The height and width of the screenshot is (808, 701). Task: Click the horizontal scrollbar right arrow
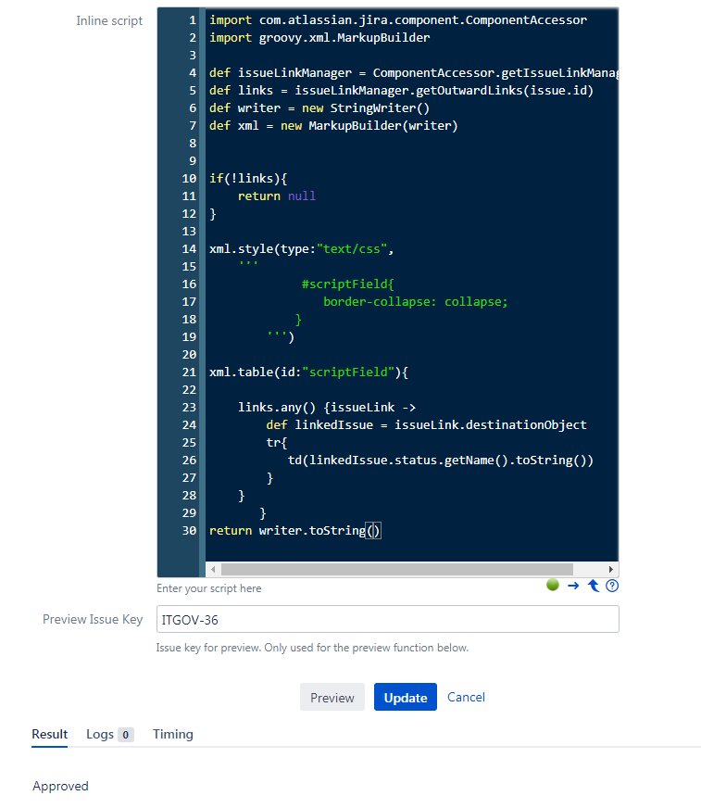tap(611, 570)
